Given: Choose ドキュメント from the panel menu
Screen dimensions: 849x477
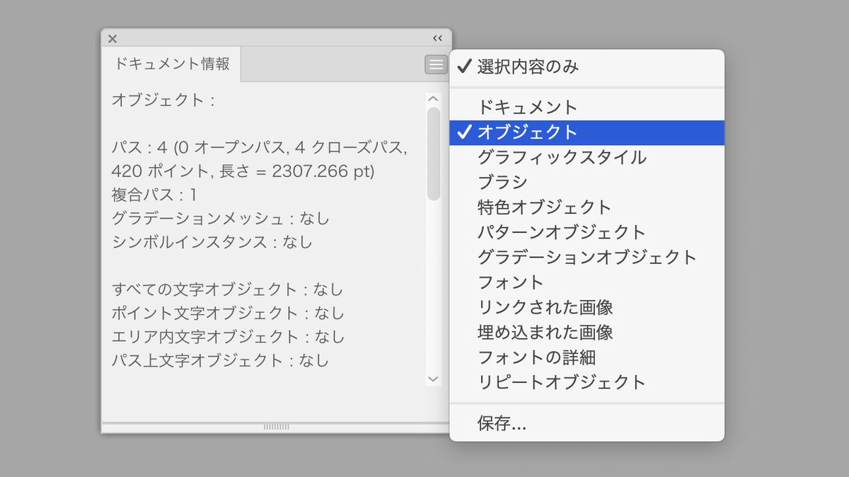Looking at the screenshot, I should (x=587, y=108).
